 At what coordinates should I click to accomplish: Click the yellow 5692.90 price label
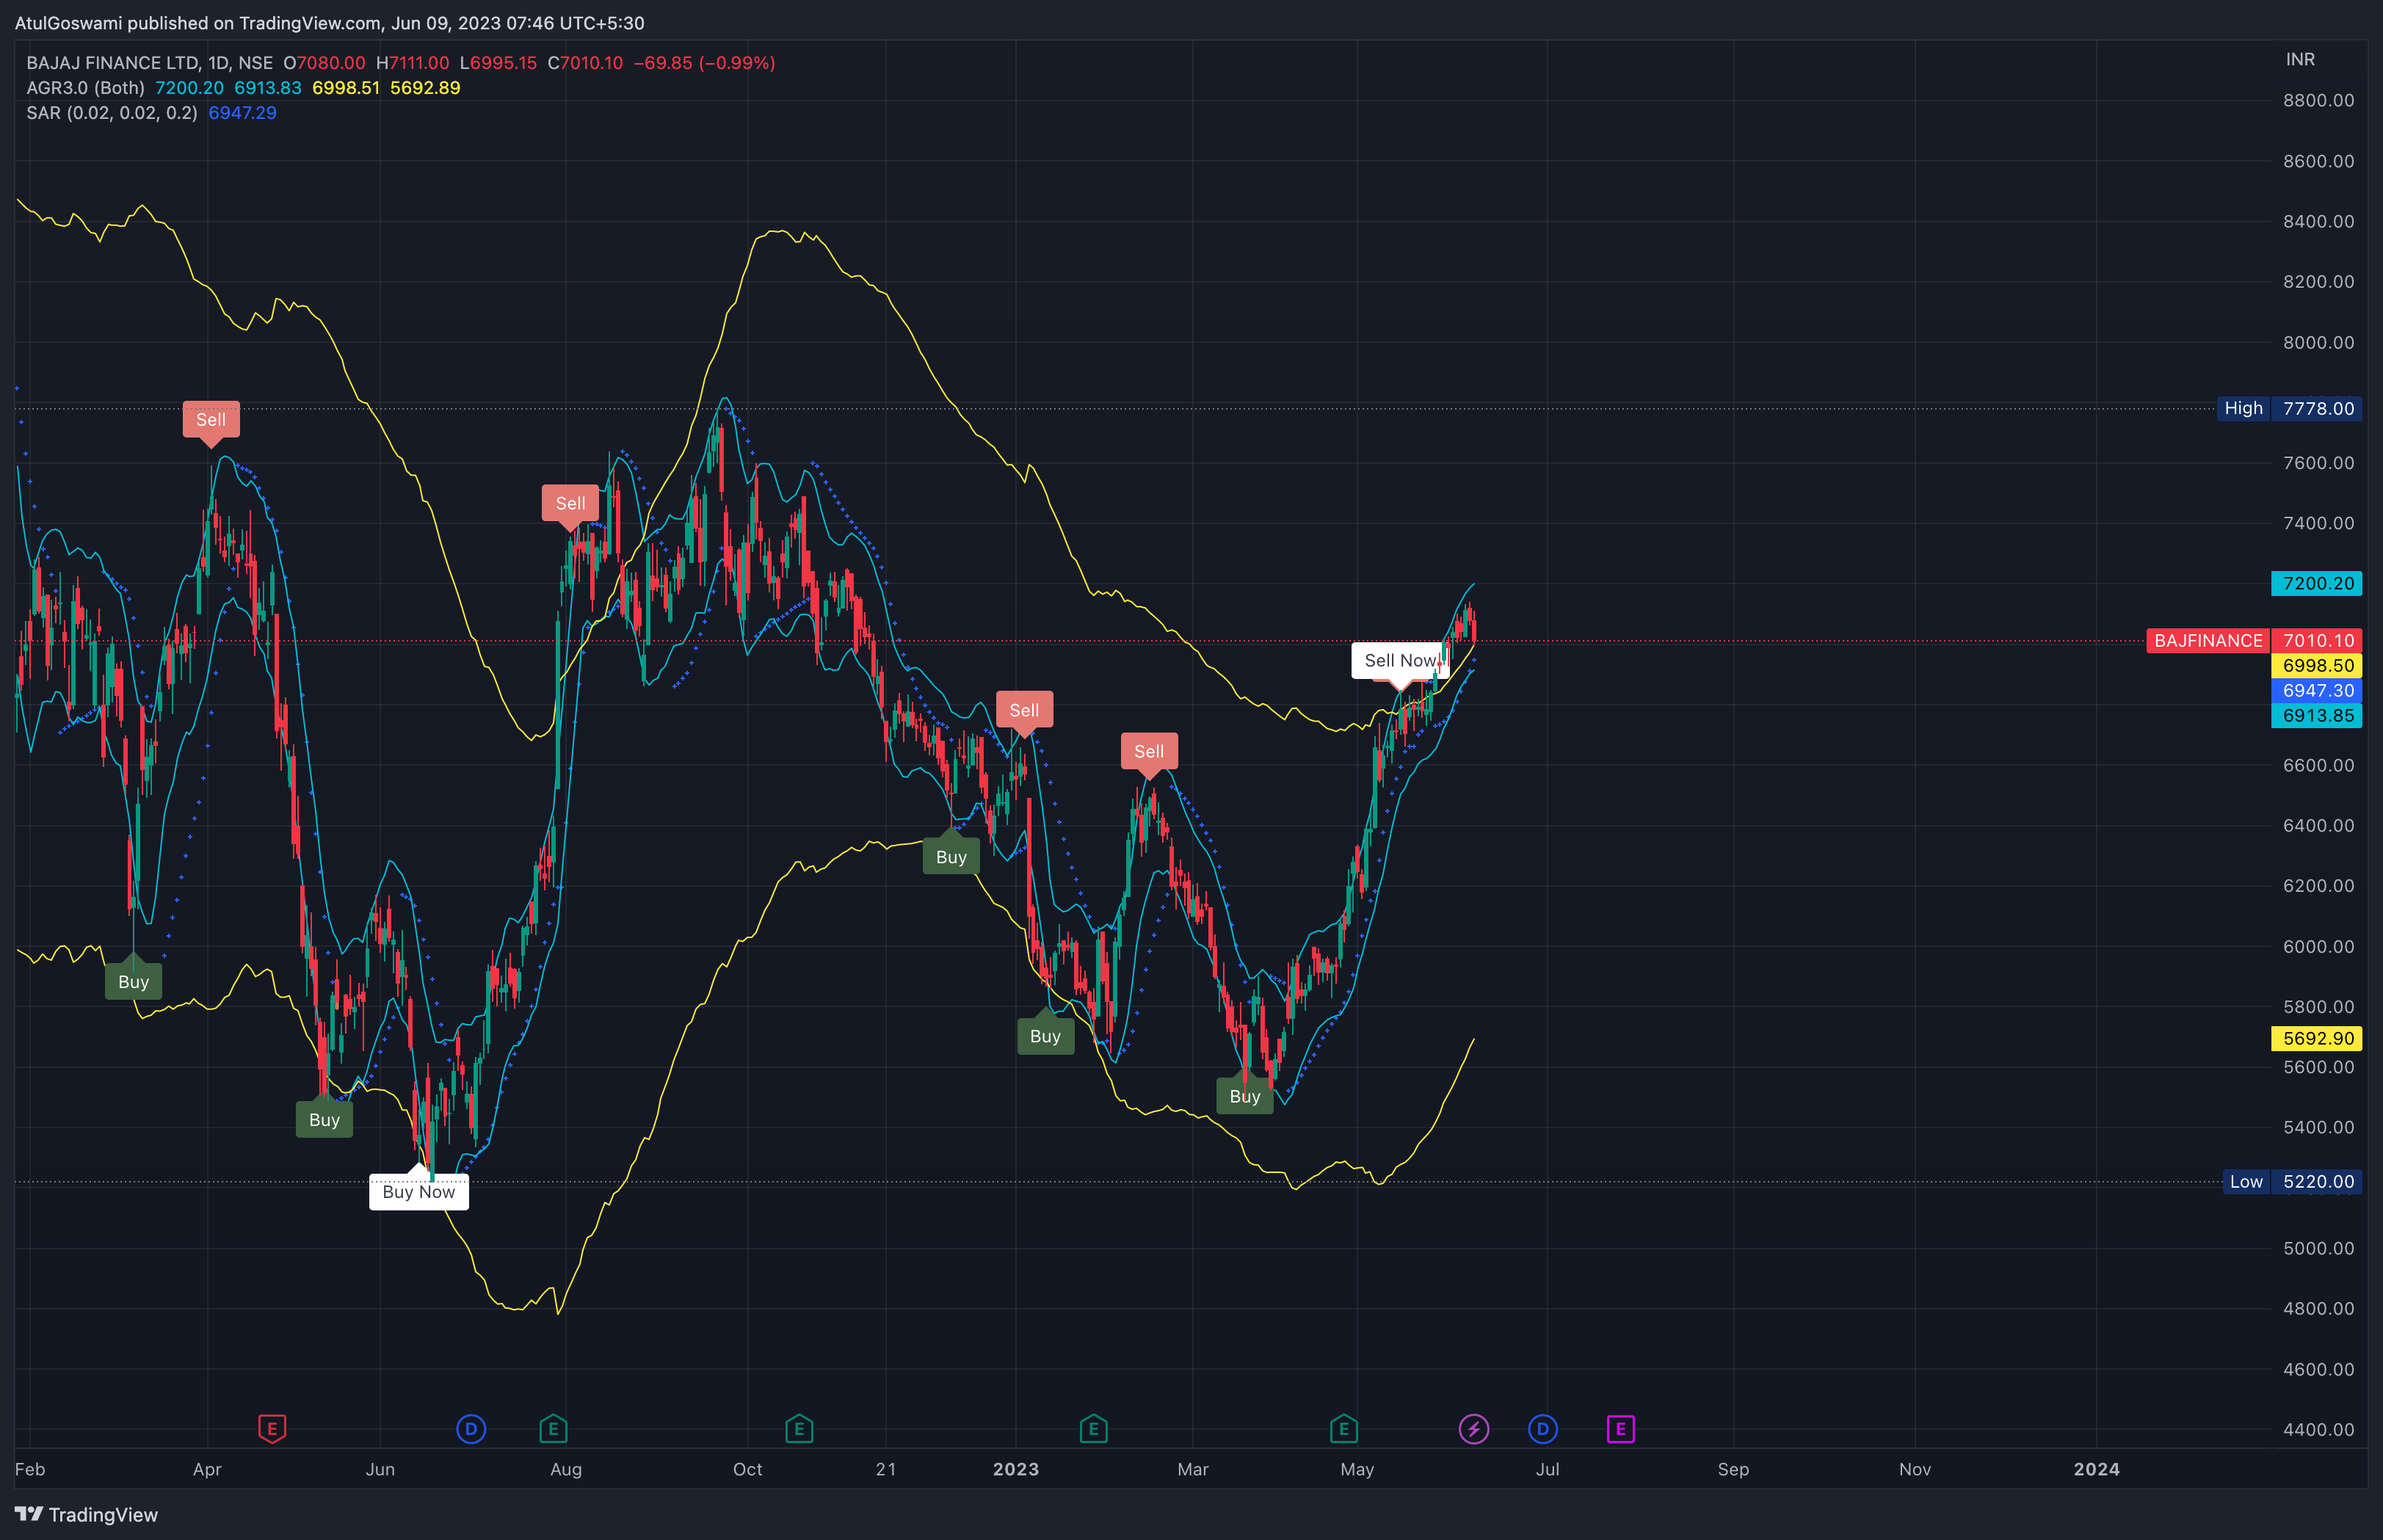(2317, 1039)
